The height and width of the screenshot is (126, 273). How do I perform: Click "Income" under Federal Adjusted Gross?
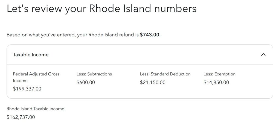[x=20, y=81]
